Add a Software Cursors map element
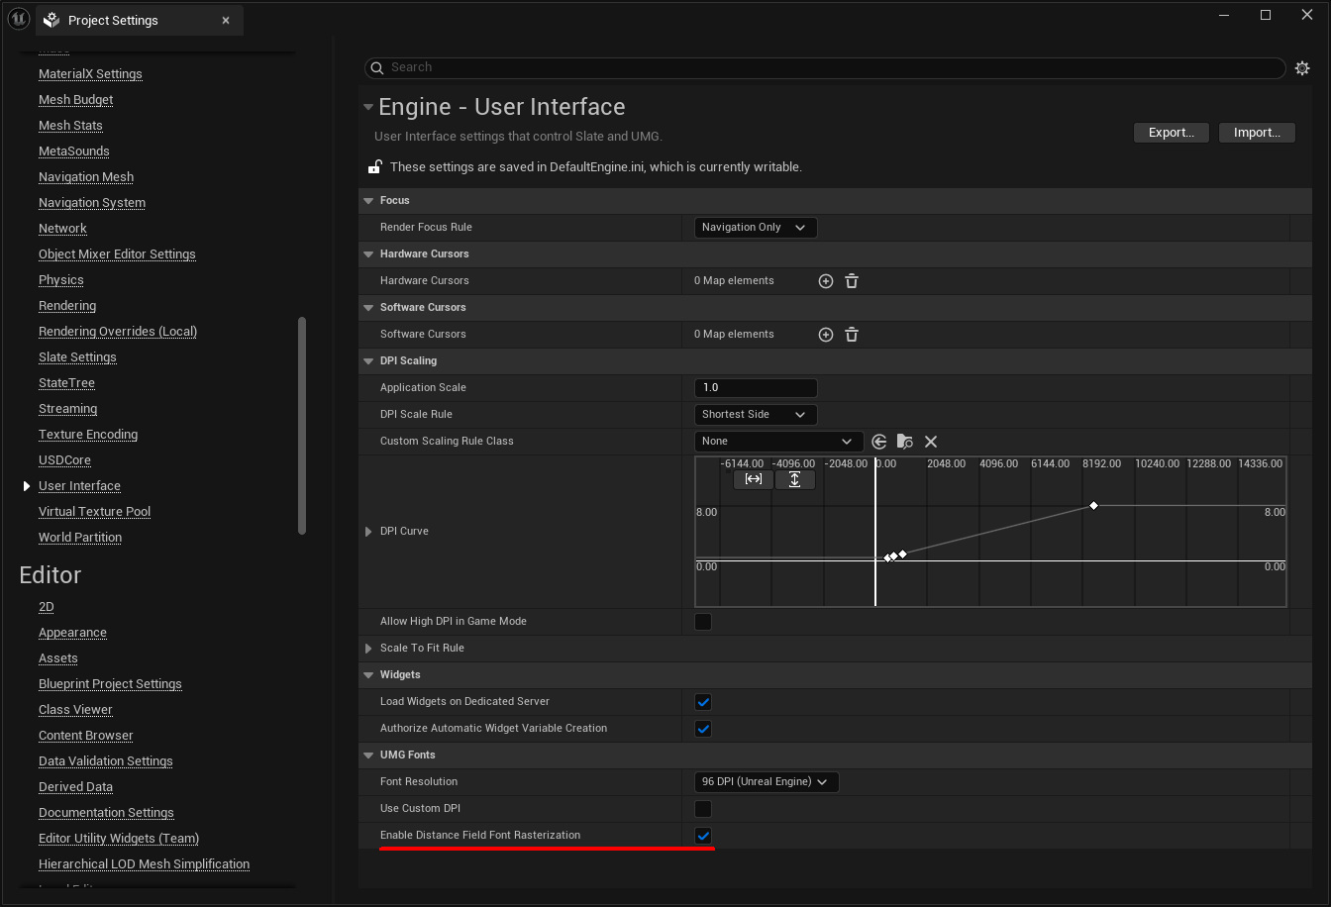1331x907 pixels. (826, 335)
